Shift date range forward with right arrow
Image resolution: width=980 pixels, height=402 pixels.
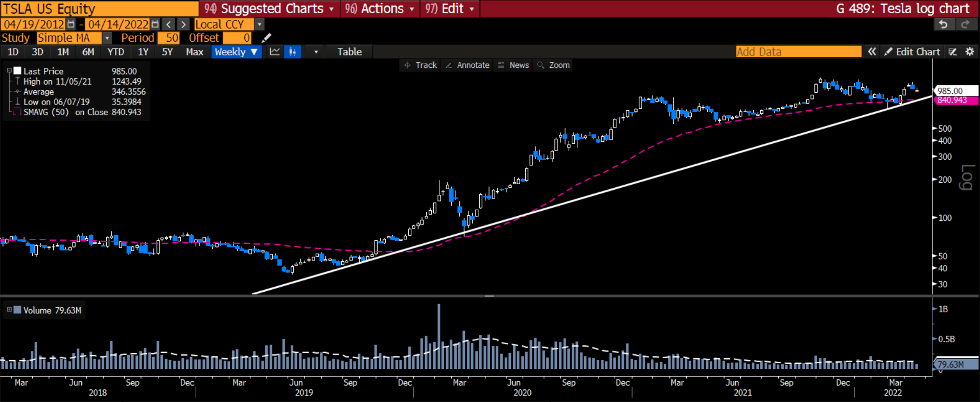click(183, 24)
